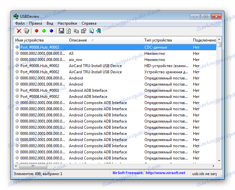Select row 0000.0002.0000.008.000.0... Android Composite
The image size is (235, 190).
coord(115,127)
